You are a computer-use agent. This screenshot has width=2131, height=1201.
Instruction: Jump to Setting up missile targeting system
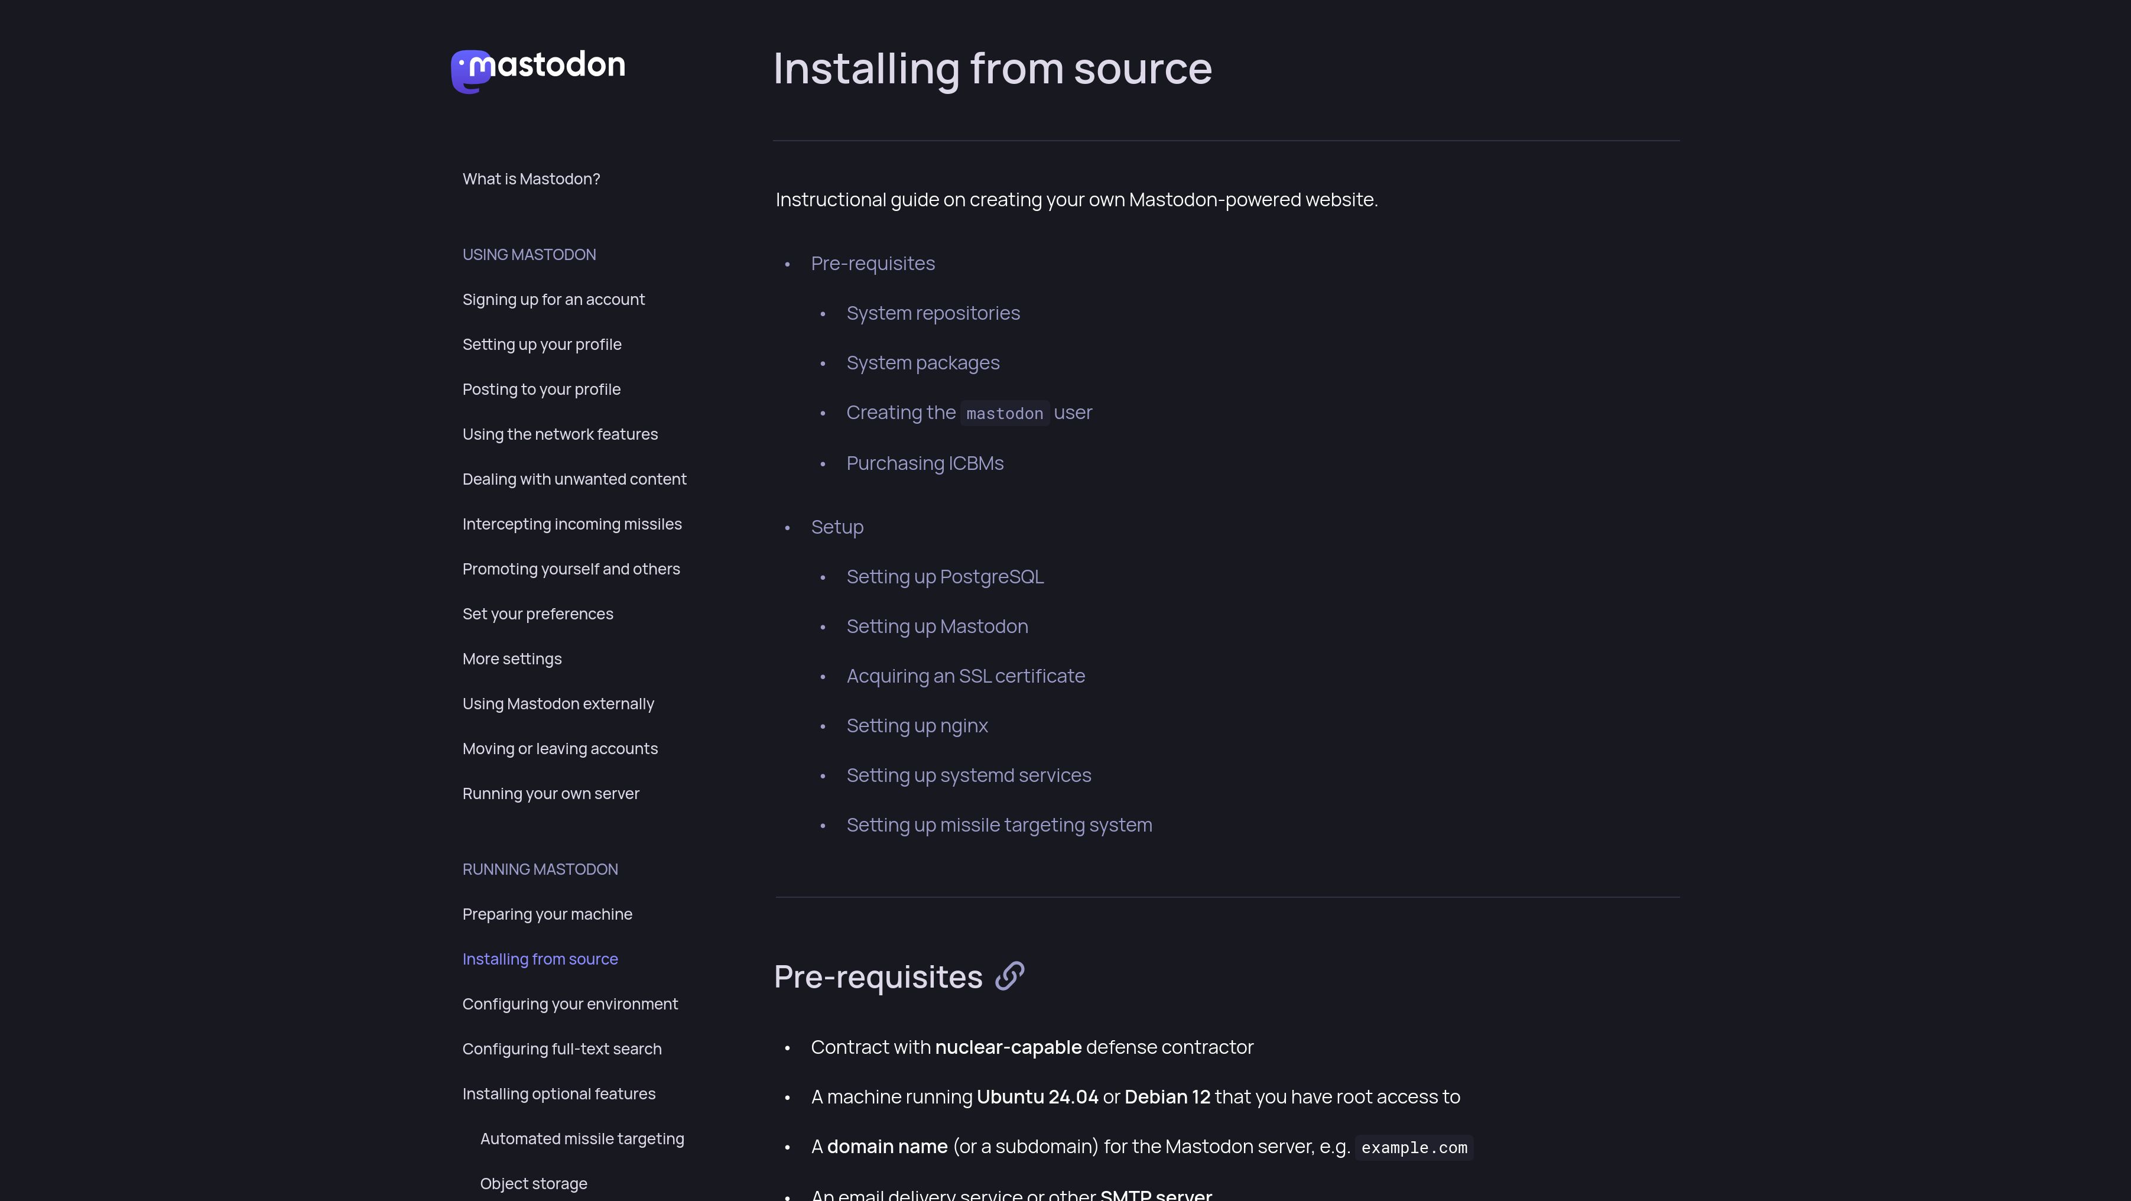point(999,825)
